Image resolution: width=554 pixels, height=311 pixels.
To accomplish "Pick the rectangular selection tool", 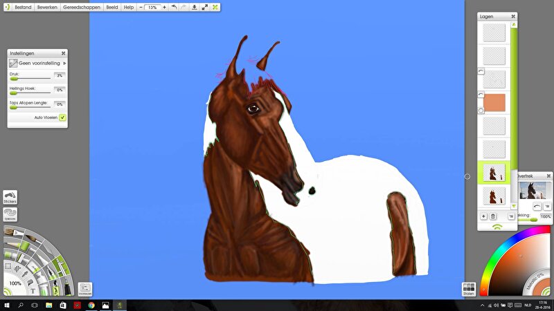I will pyautogui.click(x=8, y=266).
